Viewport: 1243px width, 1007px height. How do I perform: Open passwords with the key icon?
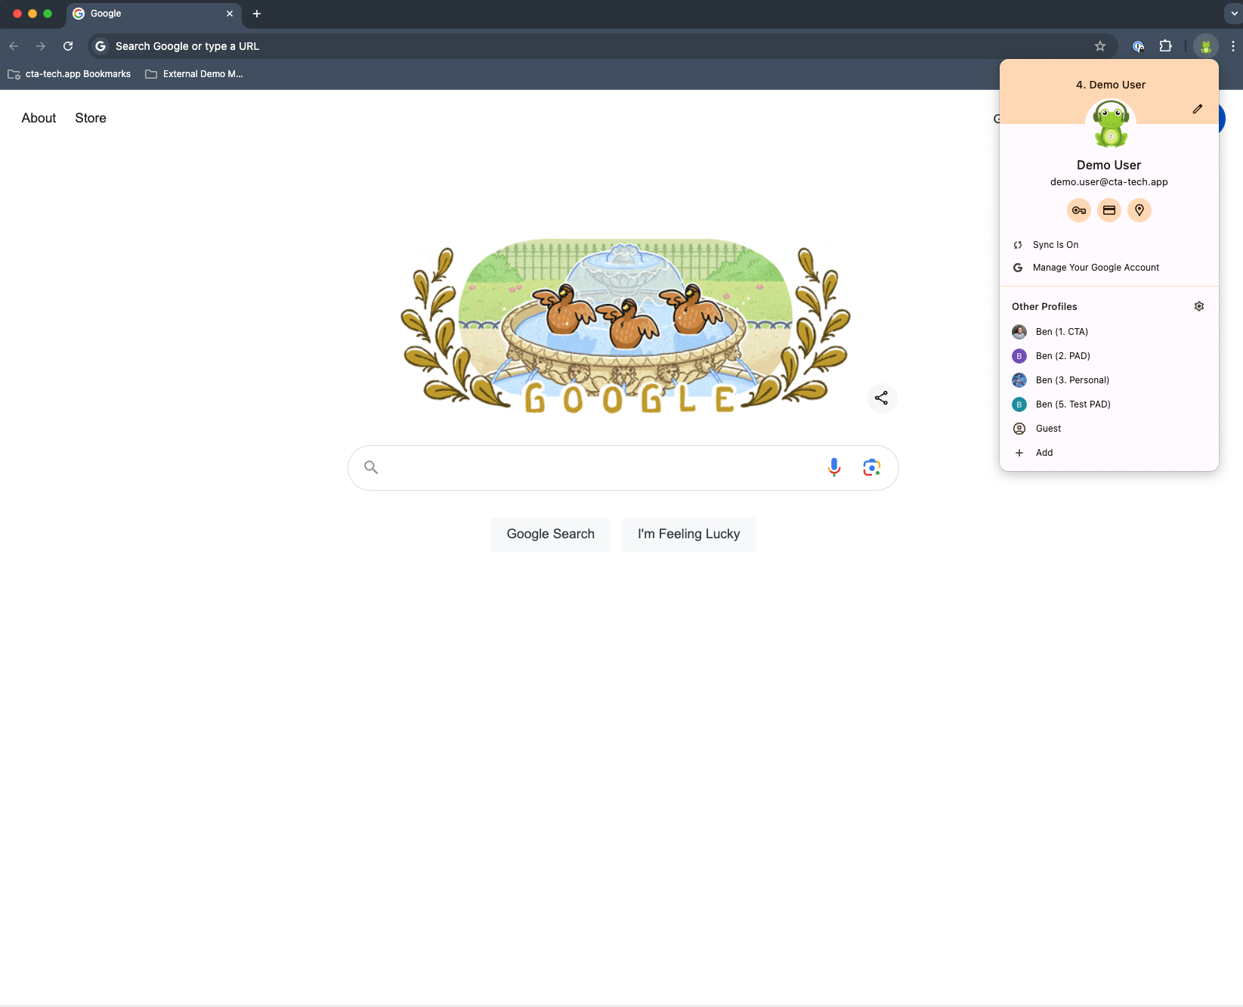1079,210
